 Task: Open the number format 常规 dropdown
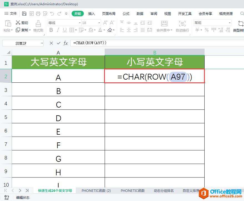pos(230,23)
